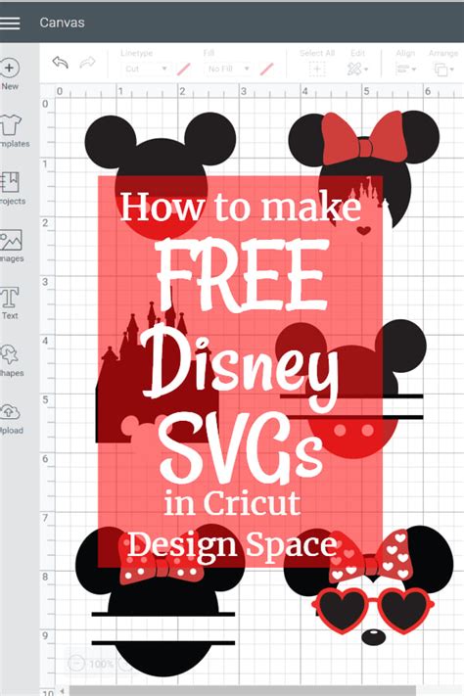The width and height of the screenshot is (464, 696).
Task: Select the plain Mickey head silhouette
Action: click(x=161, y=175)
